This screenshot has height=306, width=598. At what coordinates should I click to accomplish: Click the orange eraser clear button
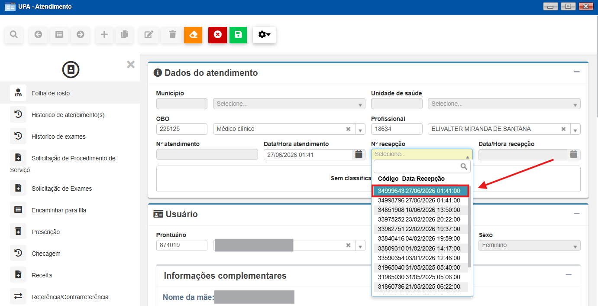click(193, 35)
